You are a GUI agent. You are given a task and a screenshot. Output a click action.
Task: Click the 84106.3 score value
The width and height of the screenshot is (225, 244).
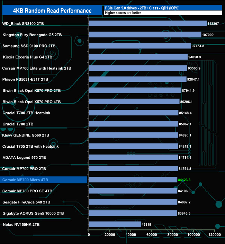[184, 191]
